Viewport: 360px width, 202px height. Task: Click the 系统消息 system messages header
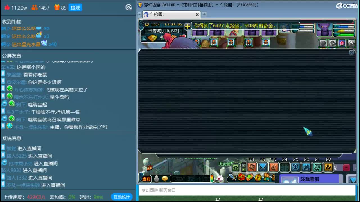(x=12, y=138)
